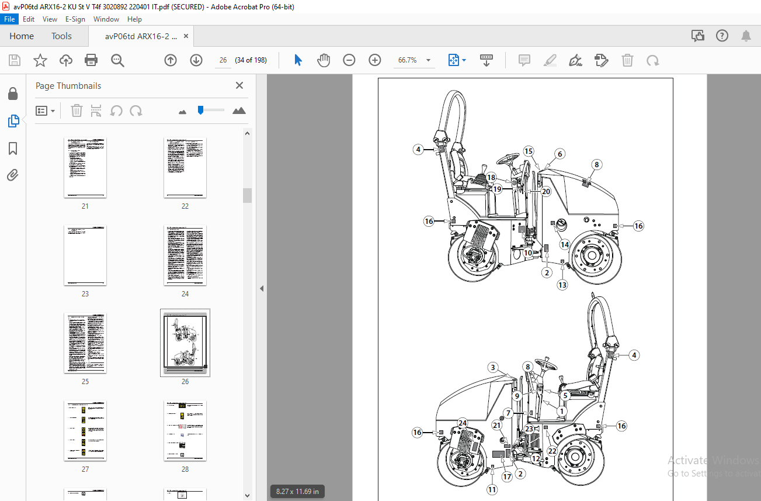
Task: Adjust the thumbnail size slider
Action: pos(200,109)
